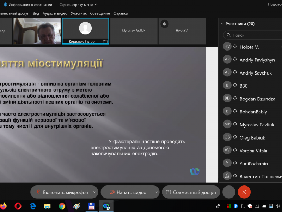Turn on camera with Начать видео

point(128,192)
